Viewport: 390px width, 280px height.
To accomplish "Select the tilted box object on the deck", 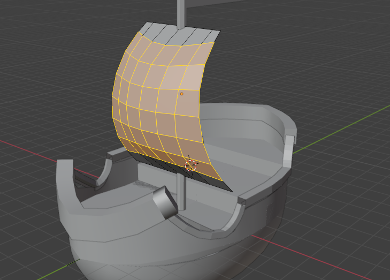I will tap(165, 202).
